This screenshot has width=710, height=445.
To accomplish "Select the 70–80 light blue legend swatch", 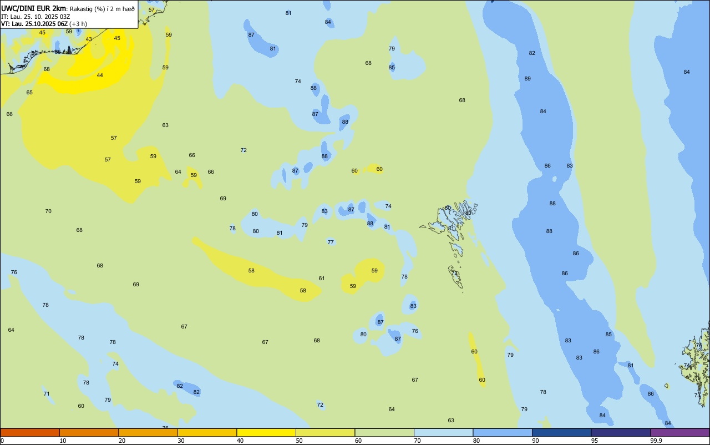I will coord(443,432).
